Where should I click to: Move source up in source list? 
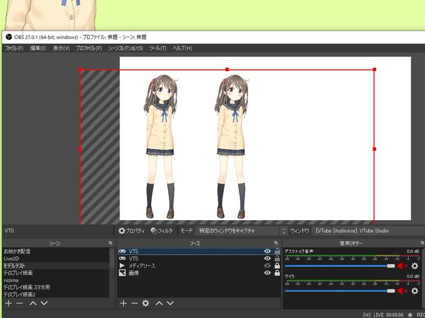pyautogui.click(x=159, y=303)
